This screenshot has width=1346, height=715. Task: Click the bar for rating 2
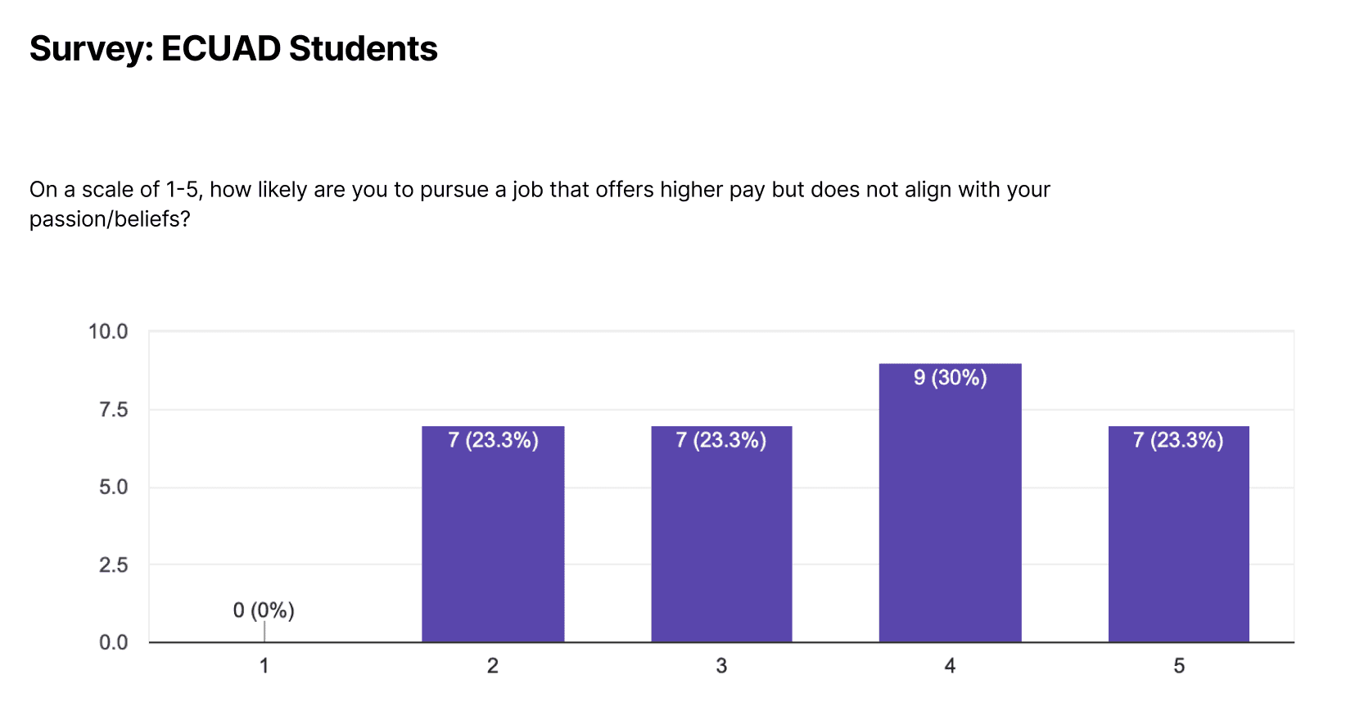coord(493,533)
